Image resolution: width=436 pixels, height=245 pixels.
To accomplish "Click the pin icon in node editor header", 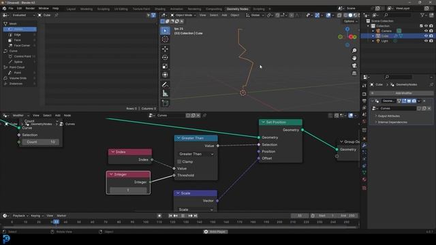I will pos(204,115).
